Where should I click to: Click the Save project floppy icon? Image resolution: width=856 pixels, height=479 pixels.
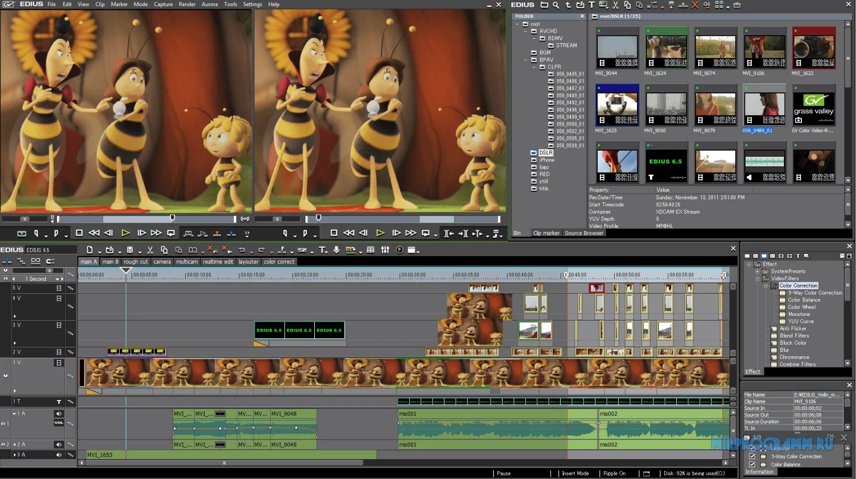pyautogui.click(x=130, y=250)
